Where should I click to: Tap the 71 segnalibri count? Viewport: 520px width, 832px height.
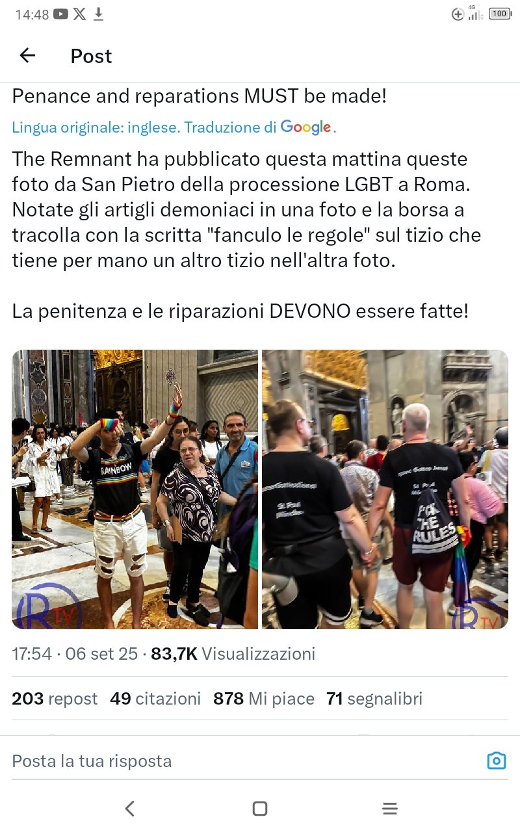point(374,699)
